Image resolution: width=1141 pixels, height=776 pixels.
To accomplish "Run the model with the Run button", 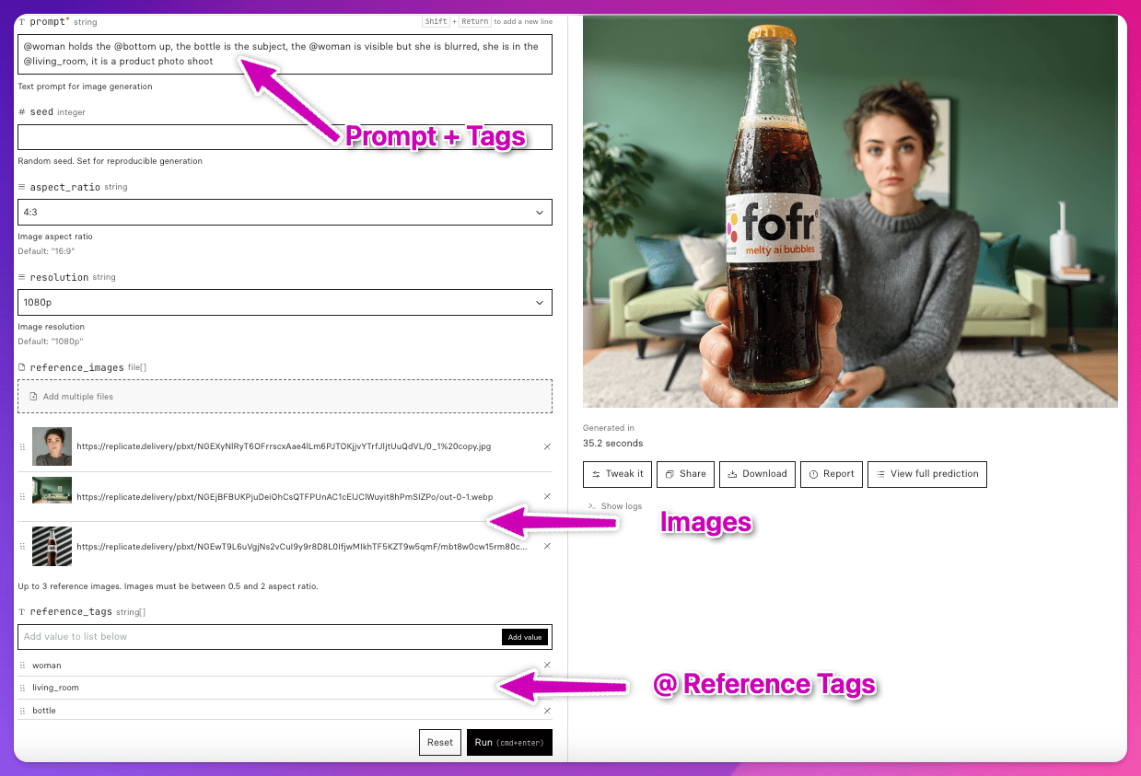I will coord(509,742).
